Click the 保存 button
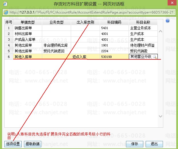Image resolution: width=178 pixels, height=149 pixels. (x=135, y=144)
